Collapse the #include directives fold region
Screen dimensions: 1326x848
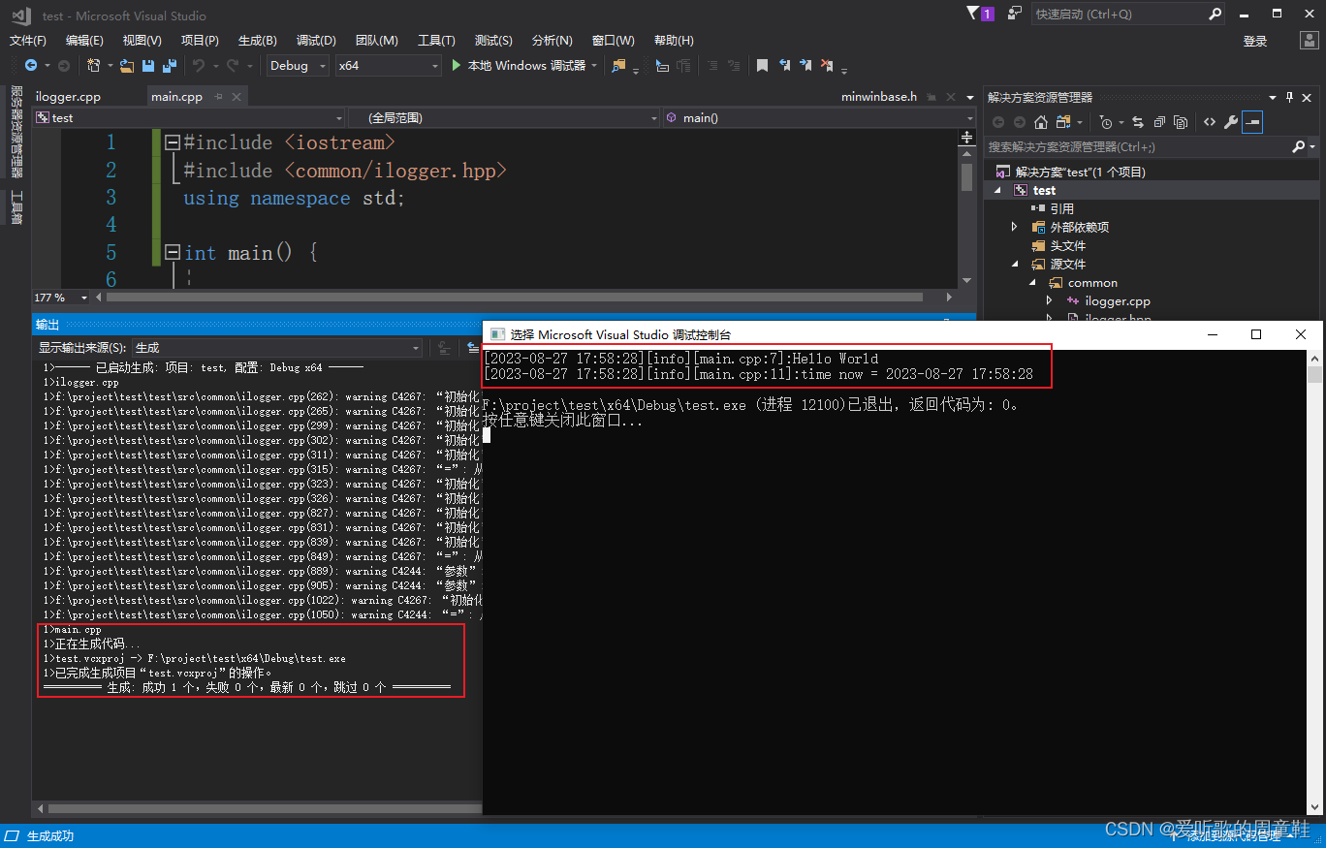point(171,141)
